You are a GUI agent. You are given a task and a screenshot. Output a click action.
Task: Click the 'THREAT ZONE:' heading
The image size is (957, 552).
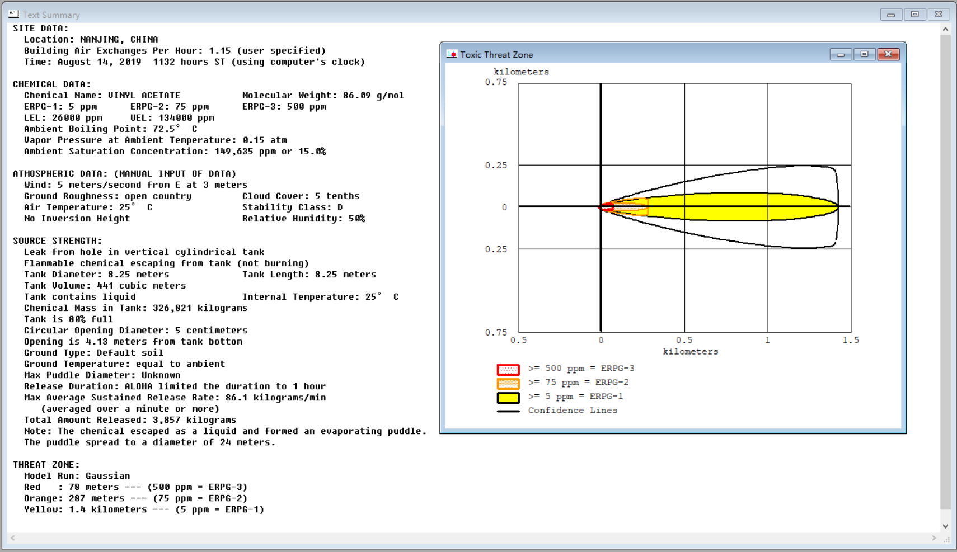(x=46, y=465)
